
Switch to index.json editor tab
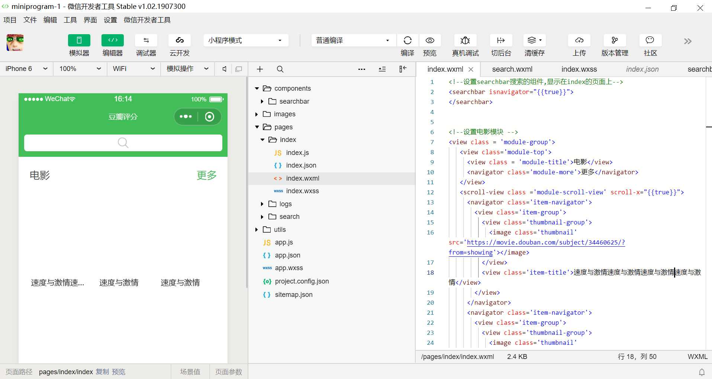pos(642,69)
